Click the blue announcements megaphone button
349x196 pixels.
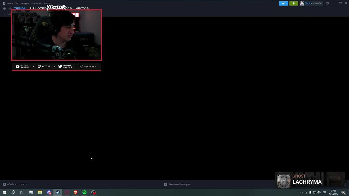click(x=284, y=3)
